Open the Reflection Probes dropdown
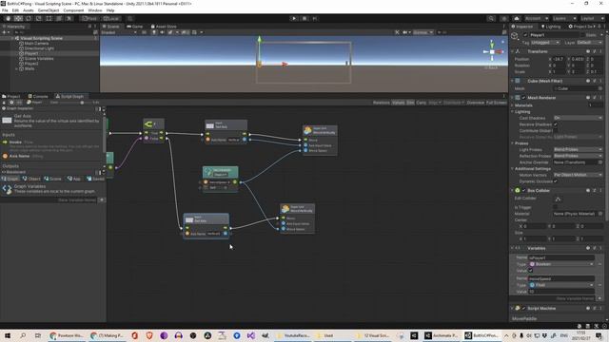 (578, 156)
